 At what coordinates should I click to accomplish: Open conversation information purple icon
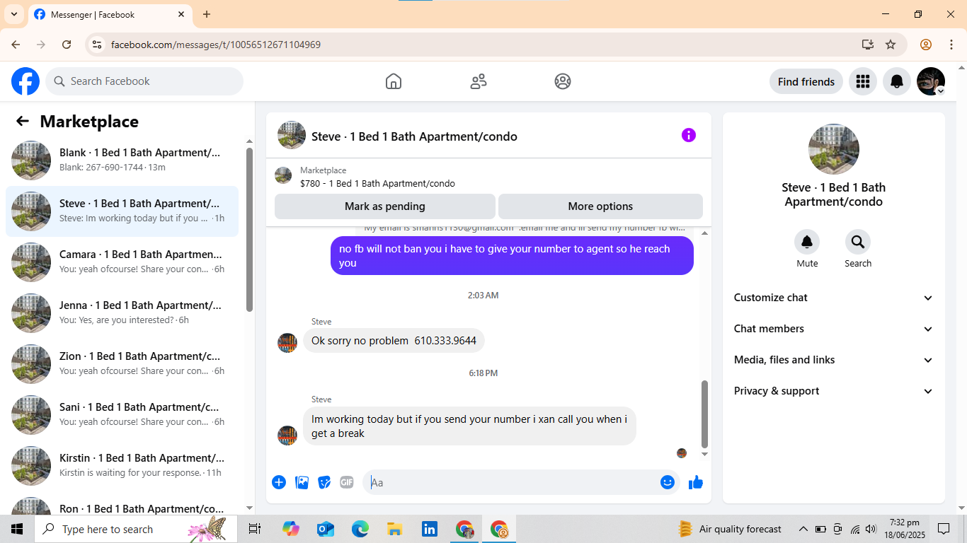click(689, 135)
